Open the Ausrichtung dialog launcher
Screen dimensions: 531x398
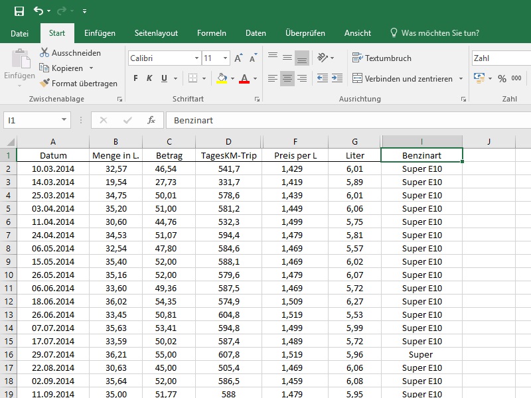[463, 99]
